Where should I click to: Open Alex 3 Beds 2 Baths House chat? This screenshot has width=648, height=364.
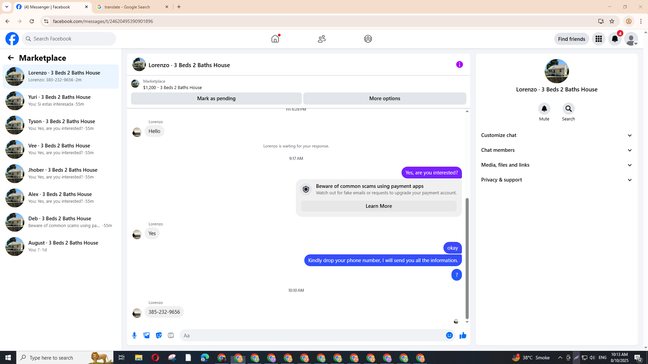pos(61,198)
